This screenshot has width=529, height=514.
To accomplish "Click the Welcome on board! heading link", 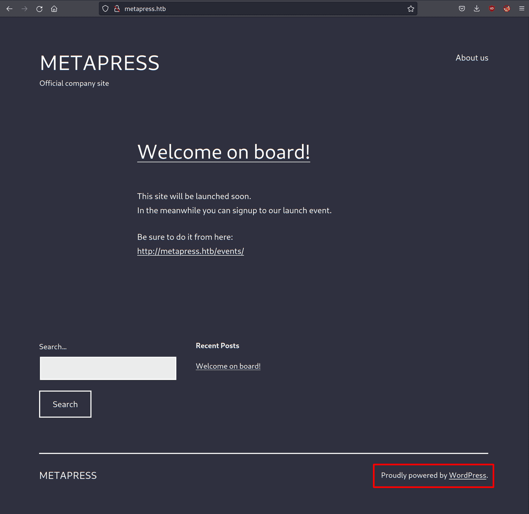I will point(223,152).
